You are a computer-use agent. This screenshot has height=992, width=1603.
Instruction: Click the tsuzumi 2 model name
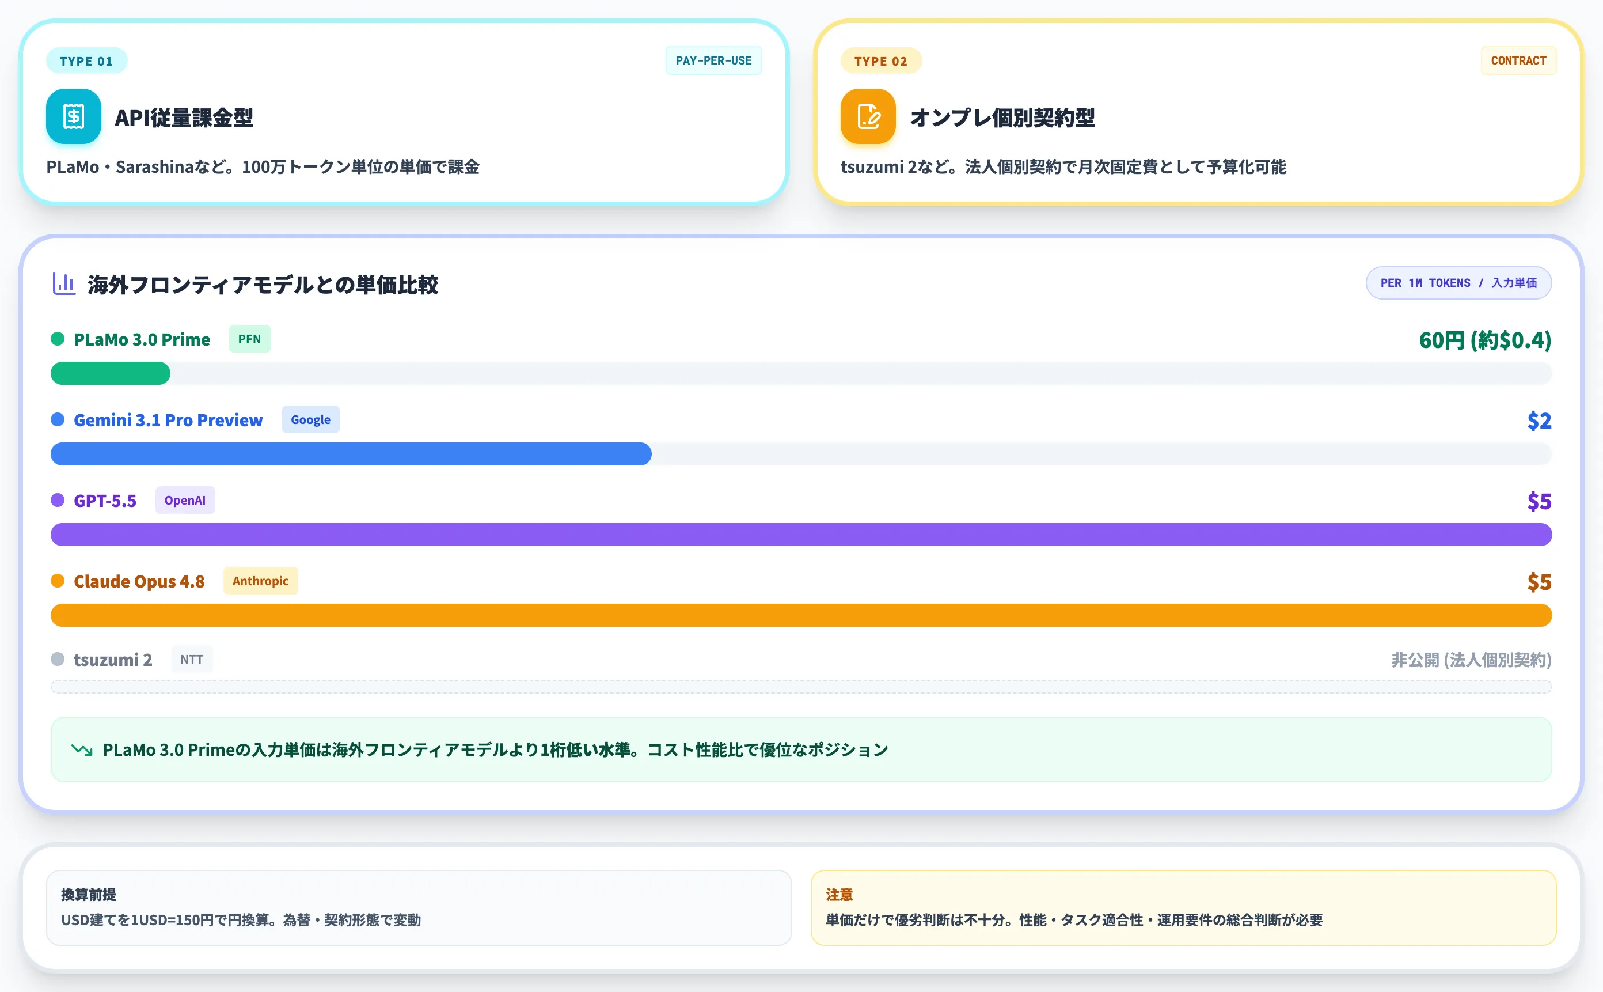pos(113,660)
